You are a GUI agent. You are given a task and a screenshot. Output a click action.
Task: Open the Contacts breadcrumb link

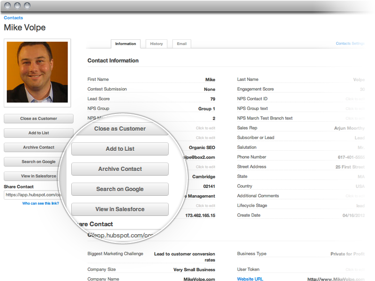[13, 18]
